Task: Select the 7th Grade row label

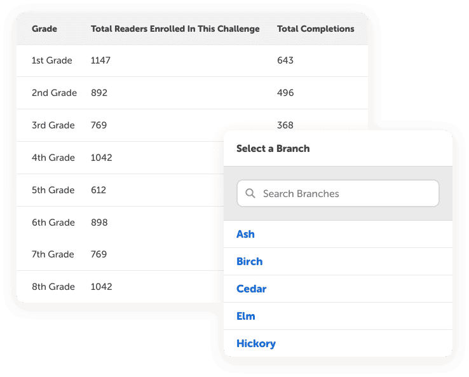Action: coord(53,254)
